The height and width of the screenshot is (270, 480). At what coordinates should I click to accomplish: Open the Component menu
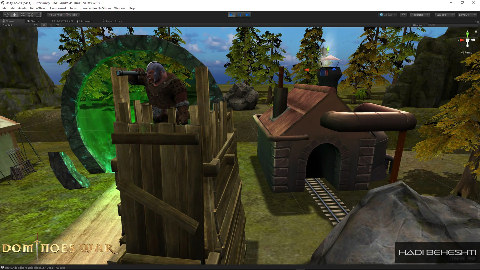click(58, 8)
